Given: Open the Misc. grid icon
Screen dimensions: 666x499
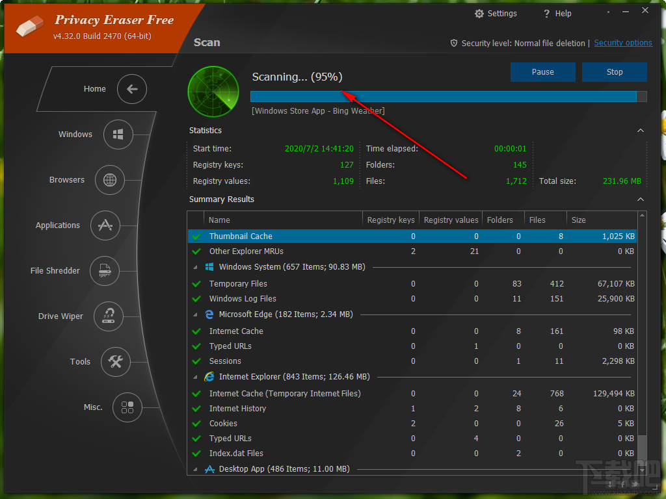Looking at the screenshot, I should tap(127, 407).
